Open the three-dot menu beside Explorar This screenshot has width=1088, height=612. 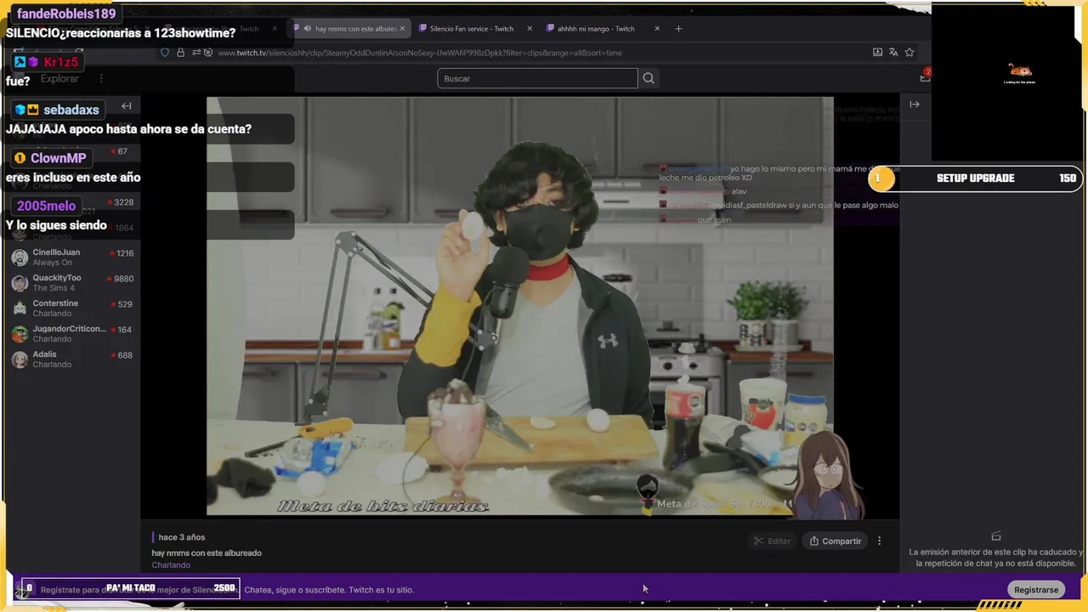pos(101,78)
